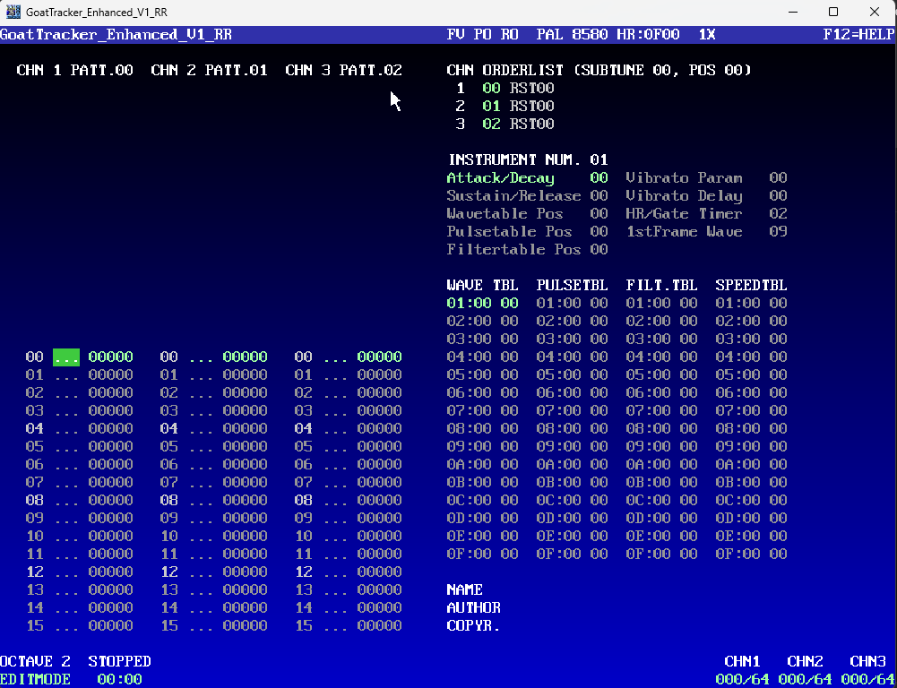Select the CHN 3 PATT.02 header
Screen dimensions: 897x688
coord(344,71)
